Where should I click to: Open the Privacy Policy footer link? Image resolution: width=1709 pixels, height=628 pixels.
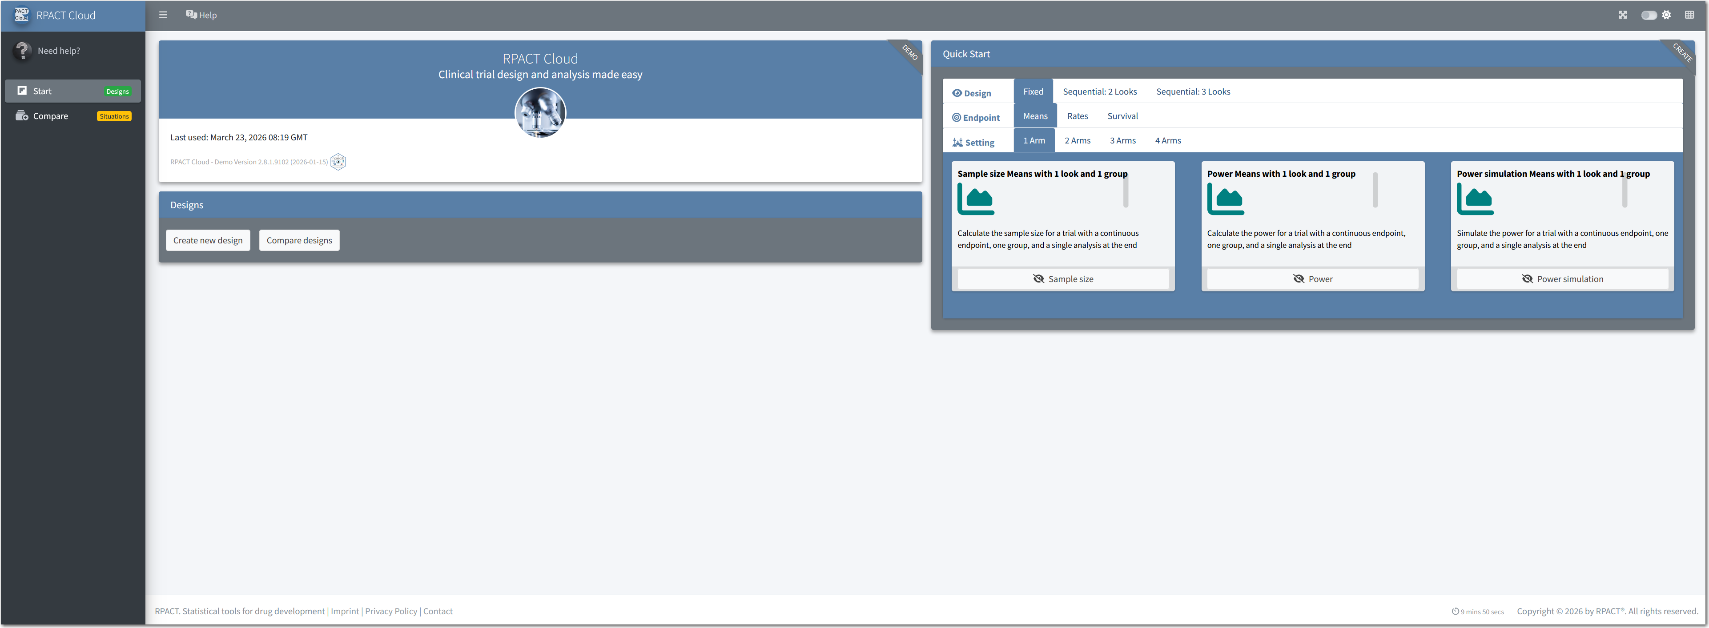[391, 611]
